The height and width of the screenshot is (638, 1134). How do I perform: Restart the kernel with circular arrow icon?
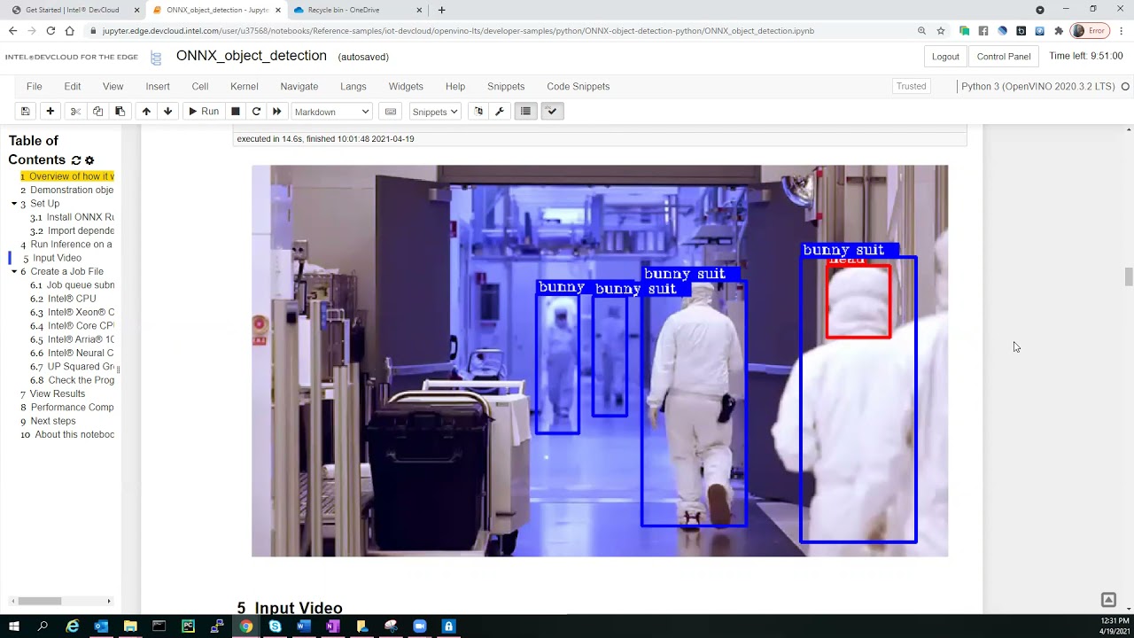(x=256, y=112)
